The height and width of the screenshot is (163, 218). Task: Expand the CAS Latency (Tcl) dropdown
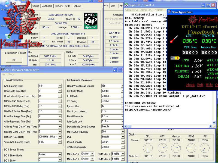click(60, 86)
